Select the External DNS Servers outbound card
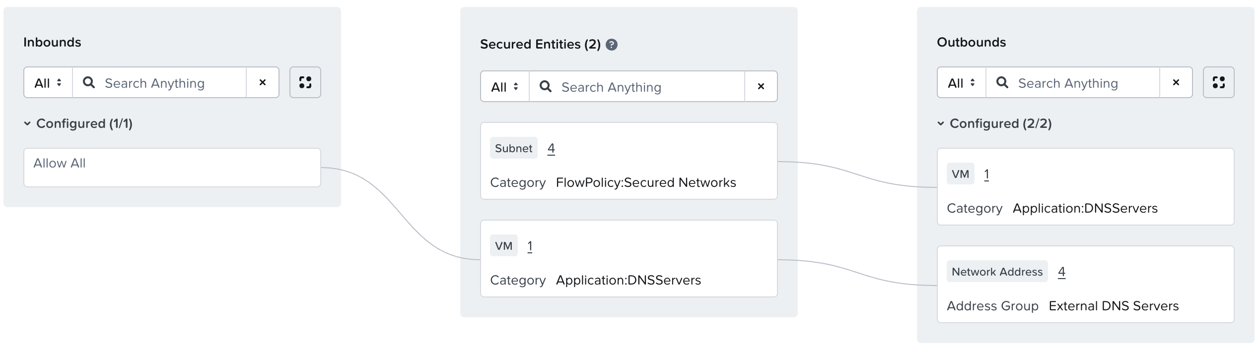1260x347 pixels. point(1085,284)
